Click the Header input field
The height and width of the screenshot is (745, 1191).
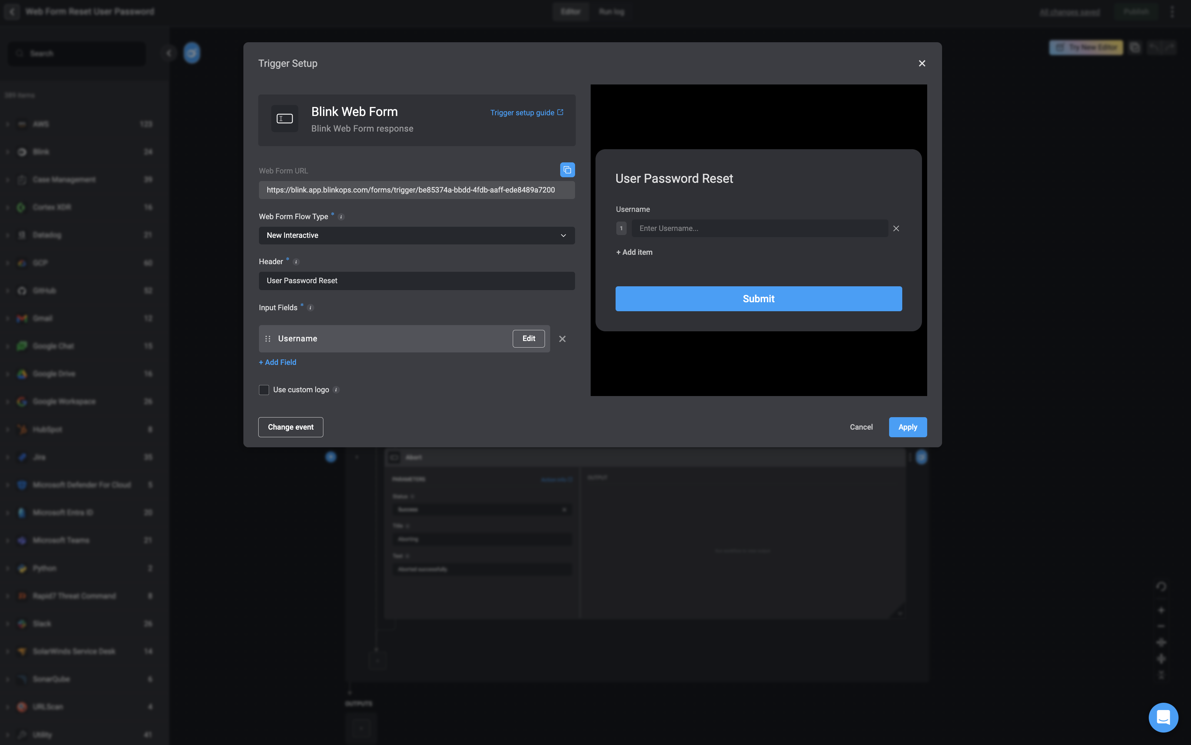[417, 281]
